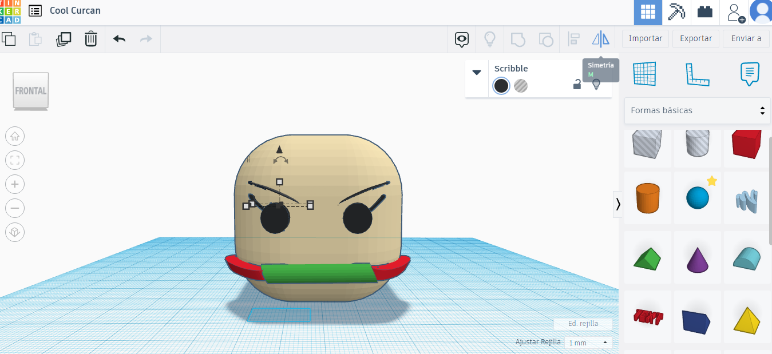Redo the last undone action
The image size is (772, 354).
pos(147,39)
